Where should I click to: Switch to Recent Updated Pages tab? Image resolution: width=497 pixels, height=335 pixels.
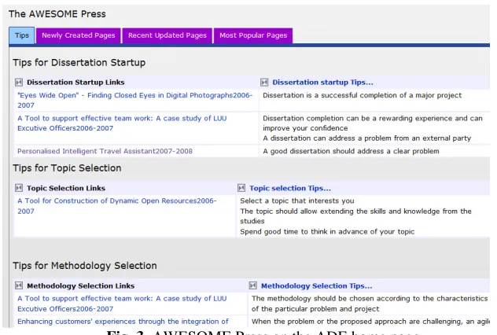click(x=167, y=35)
